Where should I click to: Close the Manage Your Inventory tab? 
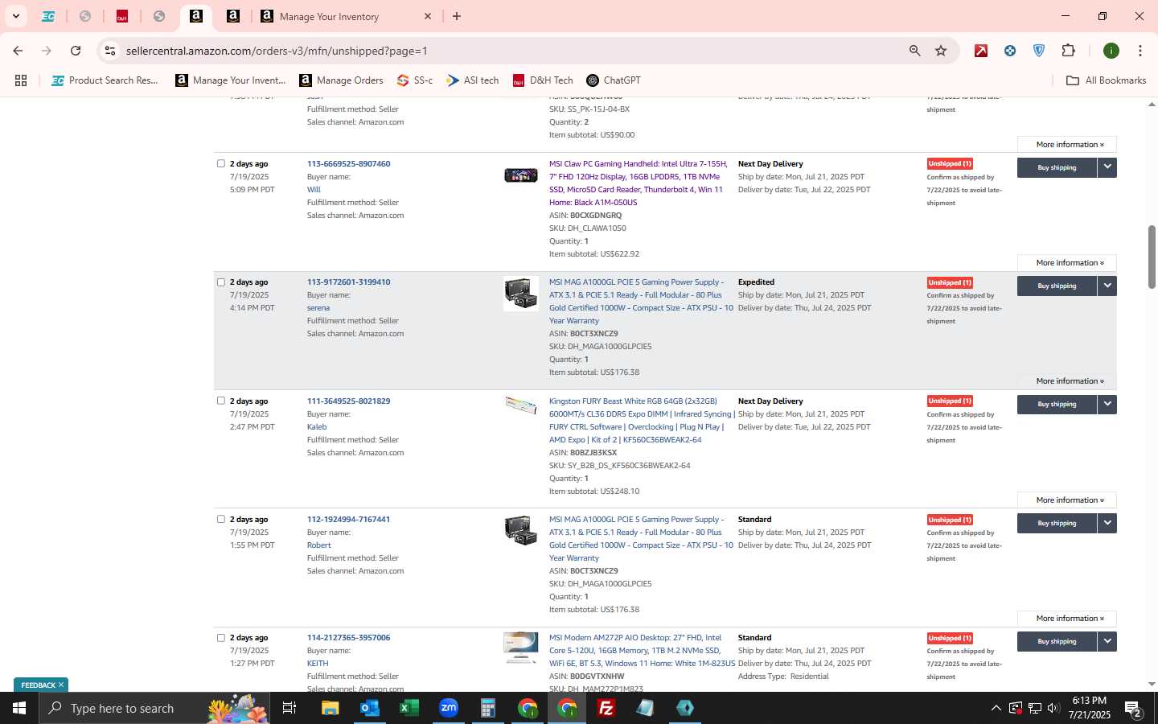click(x=428, y=16)
